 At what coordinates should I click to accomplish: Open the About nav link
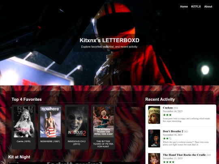208,6
